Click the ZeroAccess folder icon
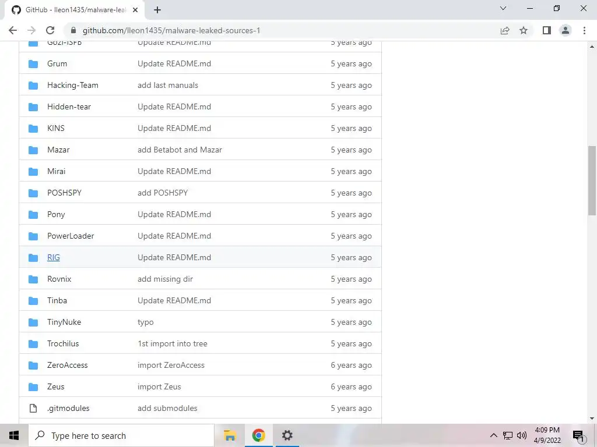597x447 pixels. [x=33, y=366]
